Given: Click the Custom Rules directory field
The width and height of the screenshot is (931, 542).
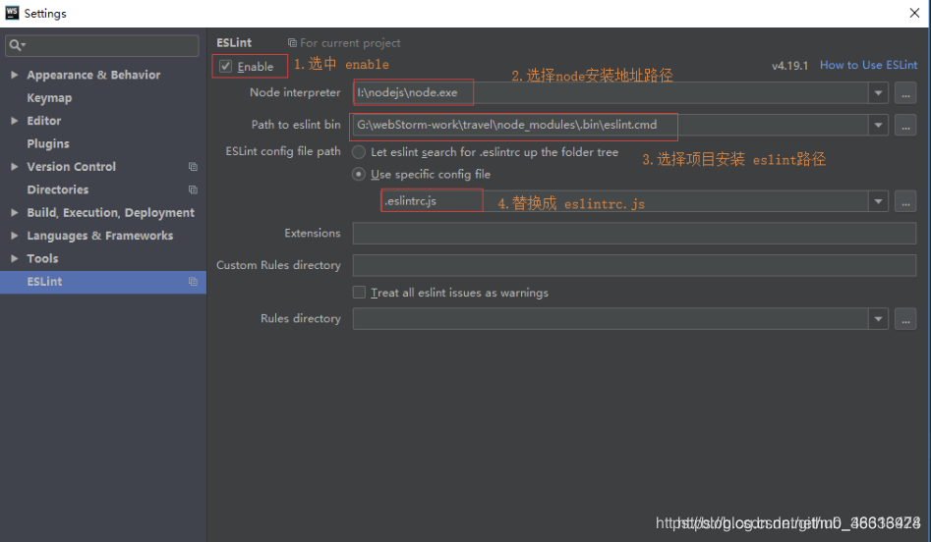Looking at the screenshot, I should 634,265.
